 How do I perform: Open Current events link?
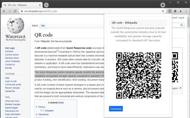tap(12, 55)
